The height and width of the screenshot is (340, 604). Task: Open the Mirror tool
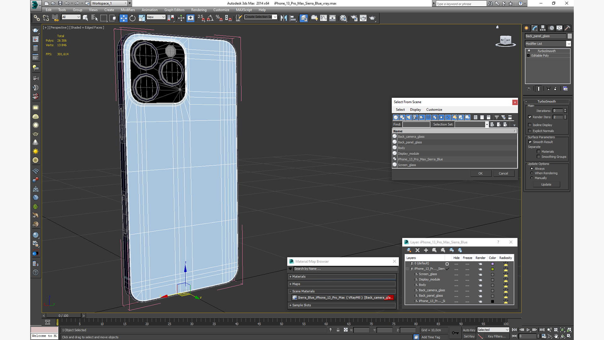284,18
